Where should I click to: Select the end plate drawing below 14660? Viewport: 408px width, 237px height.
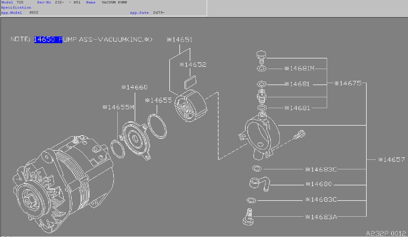136,140
